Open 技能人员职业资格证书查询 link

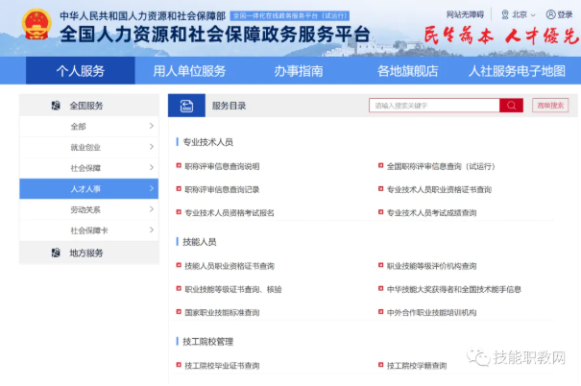click(230, 266)
